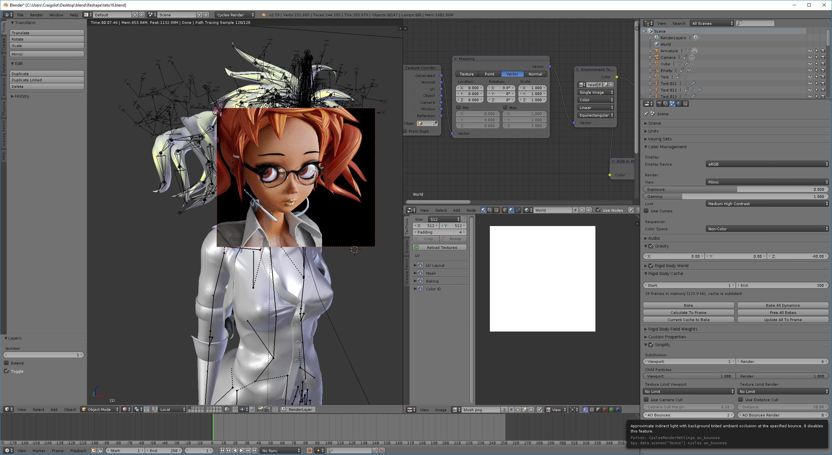The width and height of the screenshot is (832, 455).
Task: Show the blue channel in image editor
Action: 618,410
